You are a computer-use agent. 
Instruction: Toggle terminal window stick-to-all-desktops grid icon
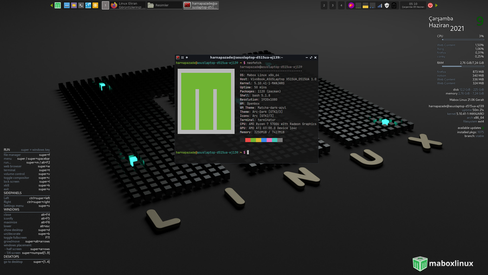182,57
